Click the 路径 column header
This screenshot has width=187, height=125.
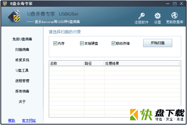point(94,63)
